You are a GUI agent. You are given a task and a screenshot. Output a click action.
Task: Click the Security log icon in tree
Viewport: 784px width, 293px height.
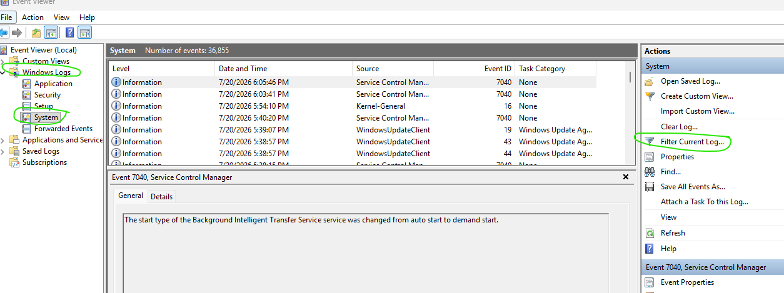coord(26,95)
